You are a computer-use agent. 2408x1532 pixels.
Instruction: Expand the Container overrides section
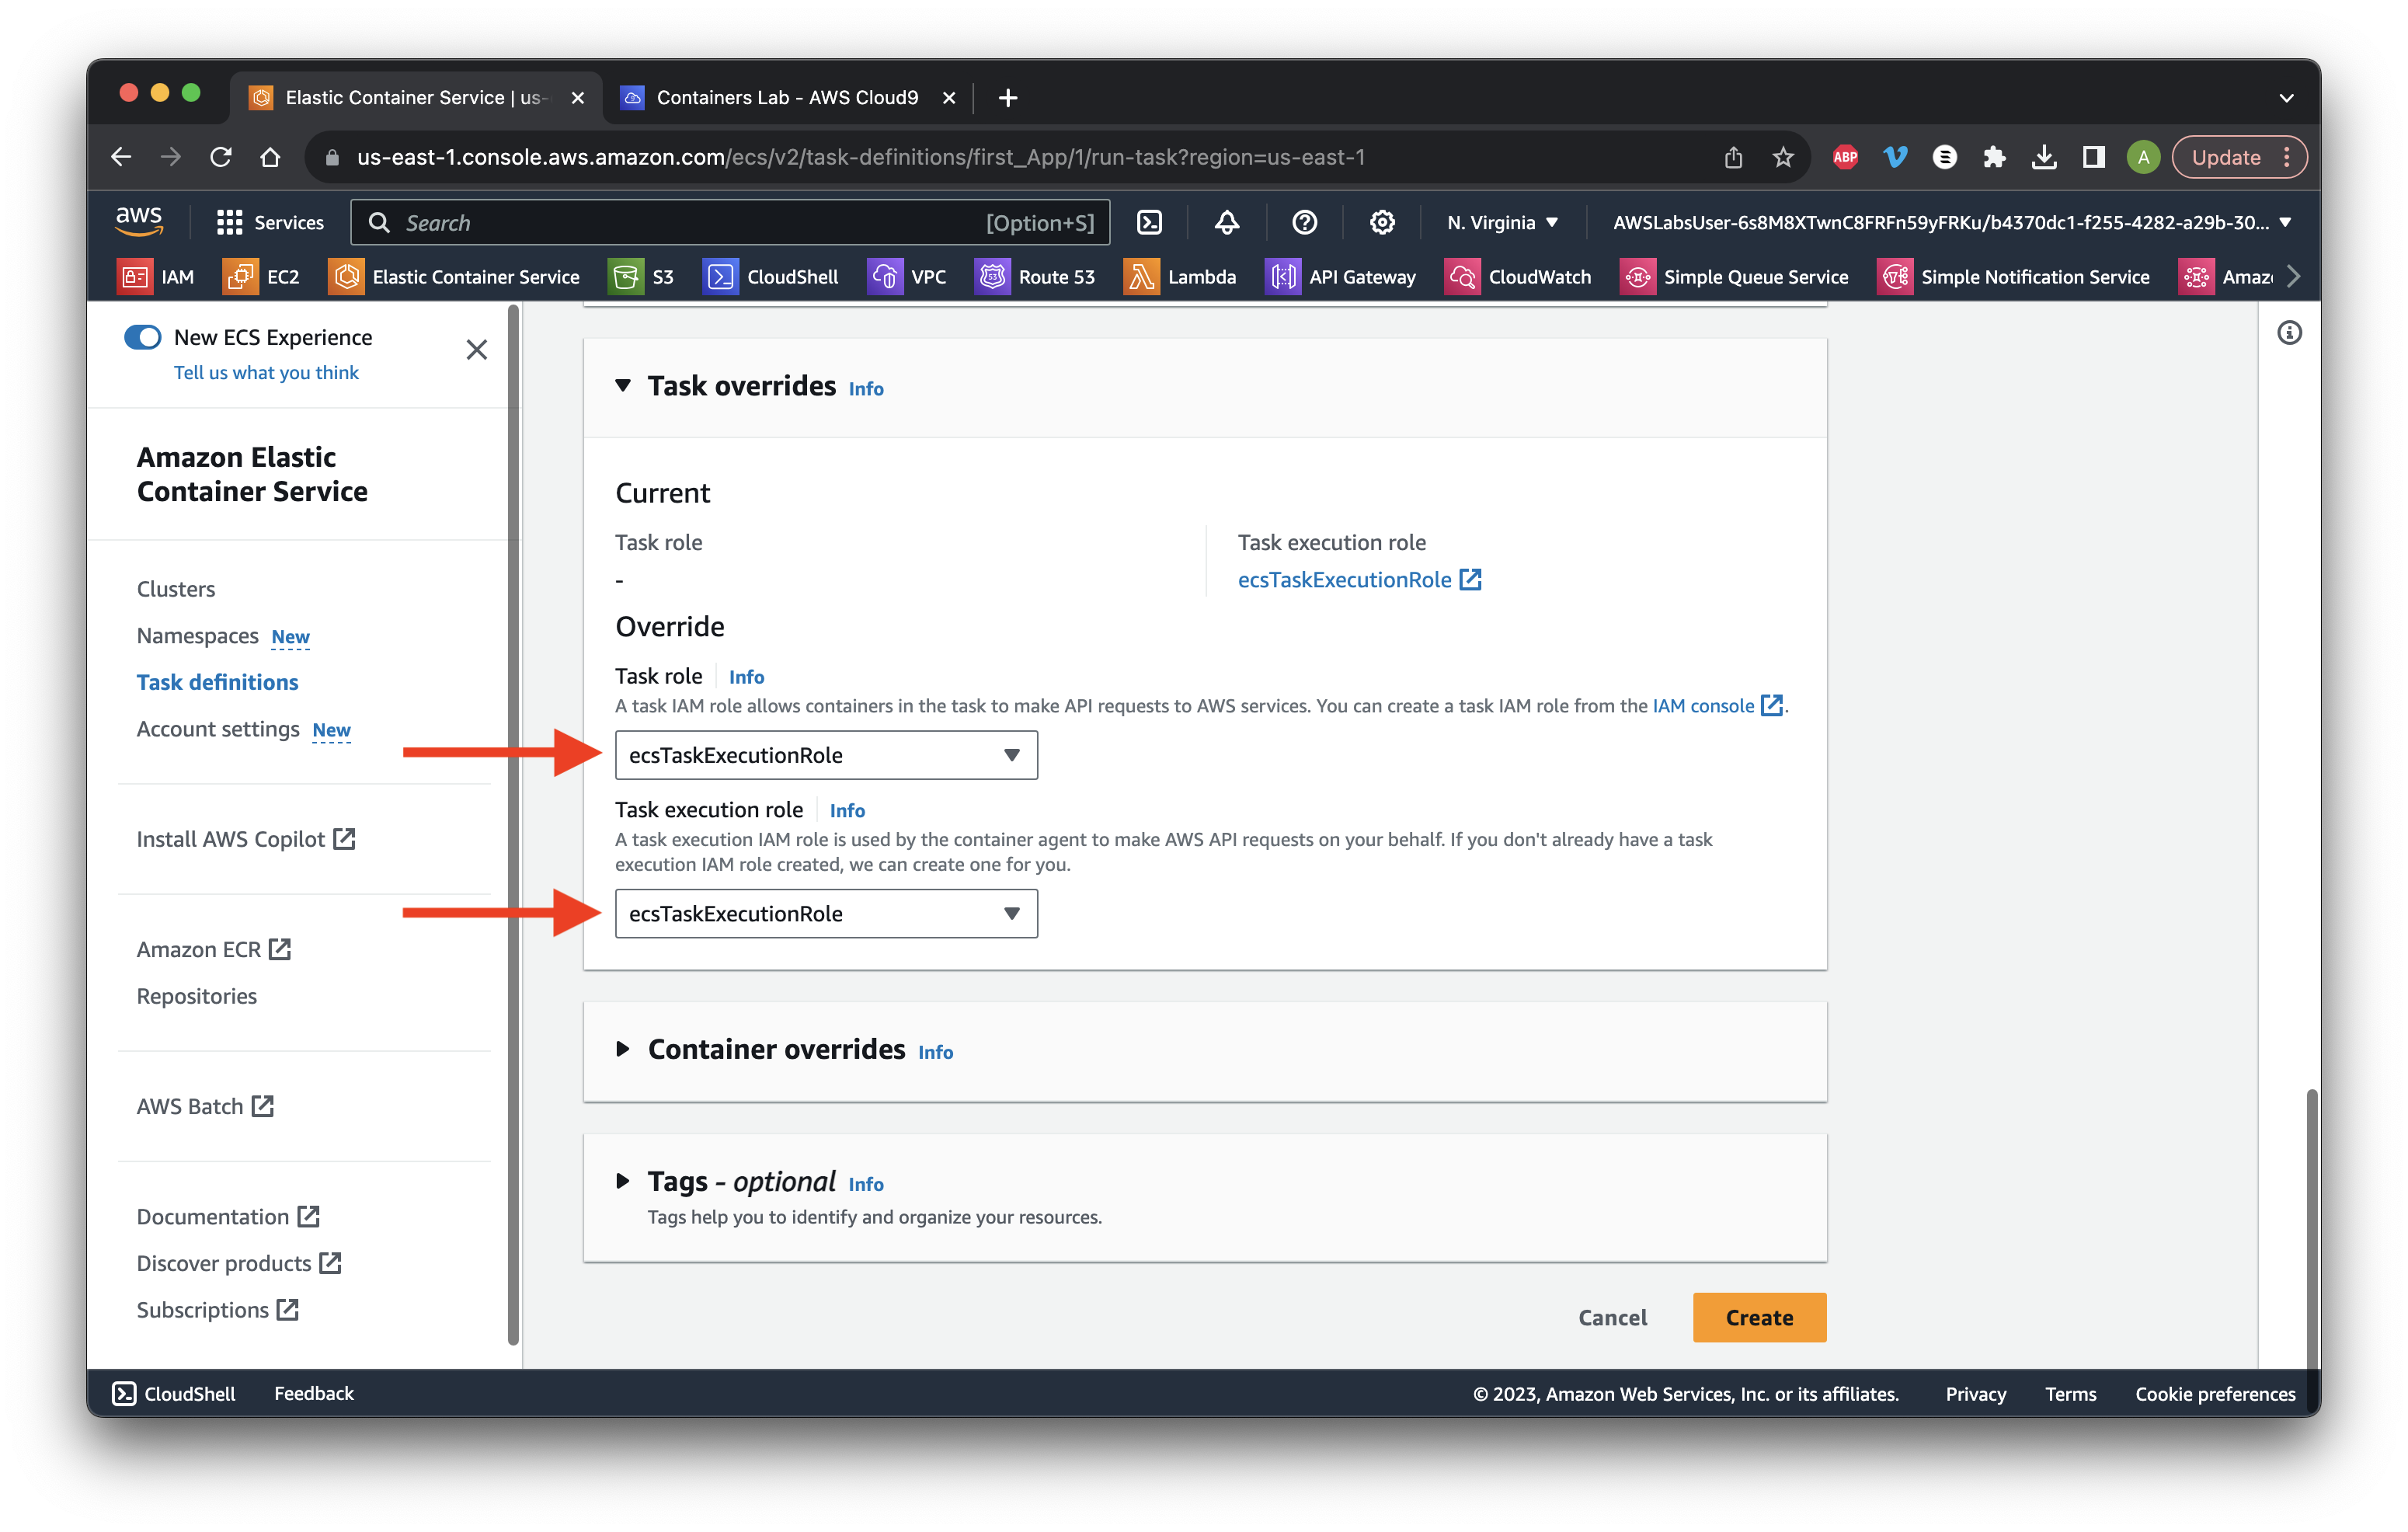[x=623, y=1049]
